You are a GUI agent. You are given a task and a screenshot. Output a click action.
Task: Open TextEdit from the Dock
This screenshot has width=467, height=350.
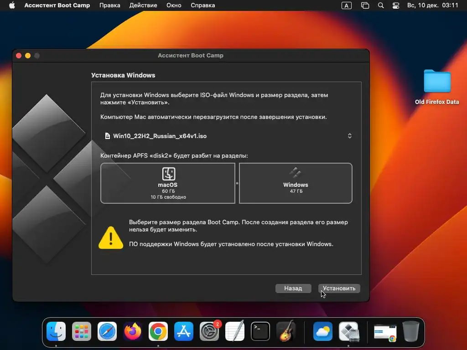[x=235, y=331]
